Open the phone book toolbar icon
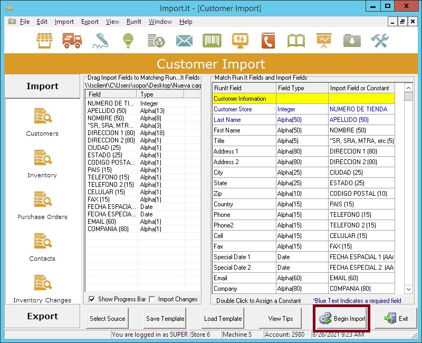This screenshot has width=422, height=343. pyautogui.click(x=268, y=41)
